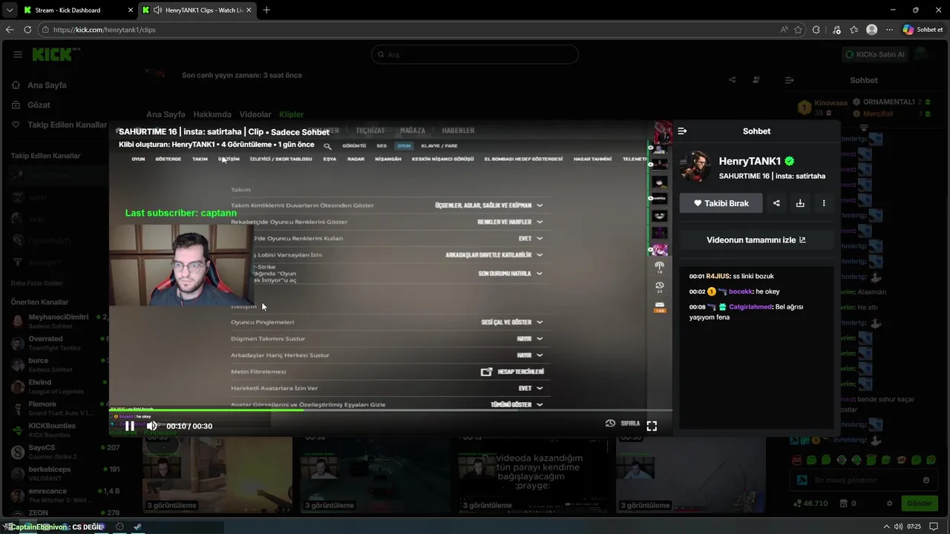Click the KICK logo
The image size is (950, 534).
(53, 54)
